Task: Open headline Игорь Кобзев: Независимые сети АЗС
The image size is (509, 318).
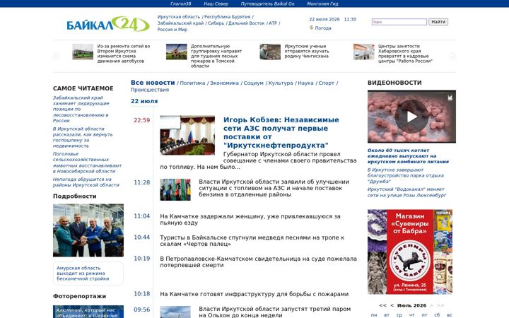Action: click(x=281, y=132)
